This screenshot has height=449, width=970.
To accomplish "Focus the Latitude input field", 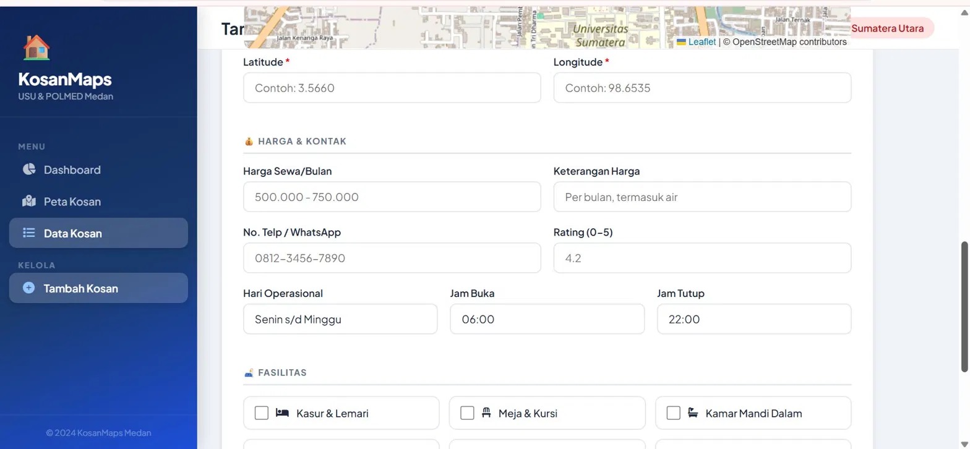I will (392, 88).
